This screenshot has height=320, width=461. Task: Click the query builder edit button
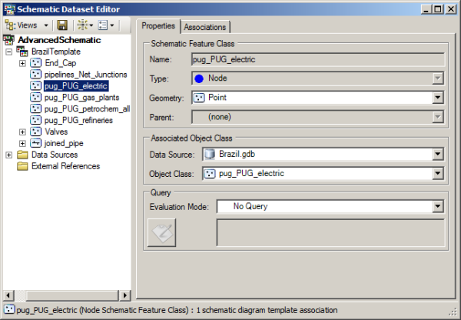pos(161,232)
